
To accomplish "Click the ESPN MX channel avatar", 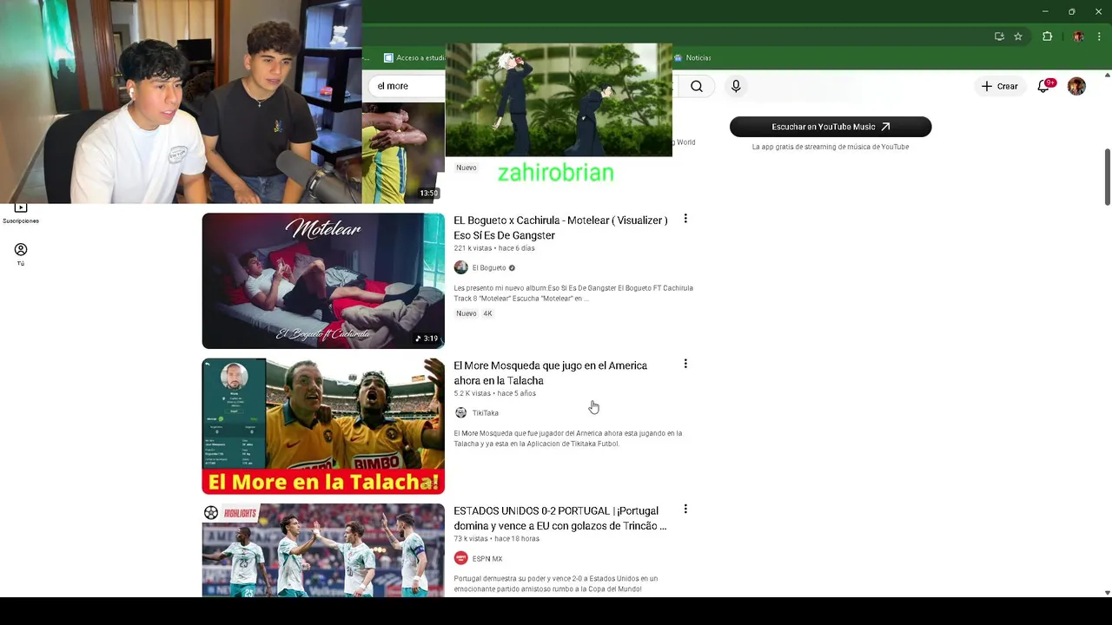I will [x=460, y=558].
